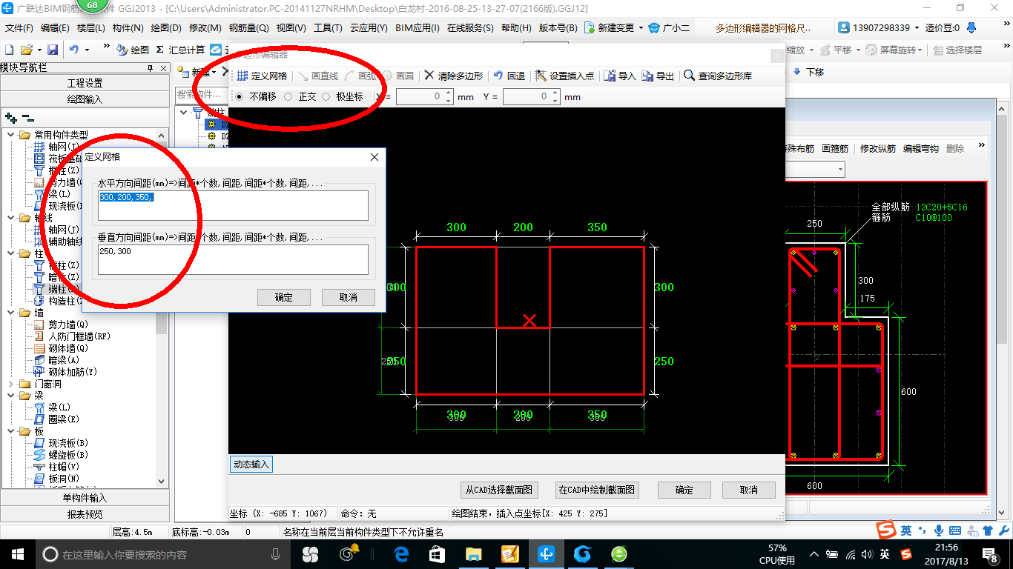Pin the 模块导航栏 panel with pin icon
The height and width of the screenshot is (569, 1013).
coord(151,68)
